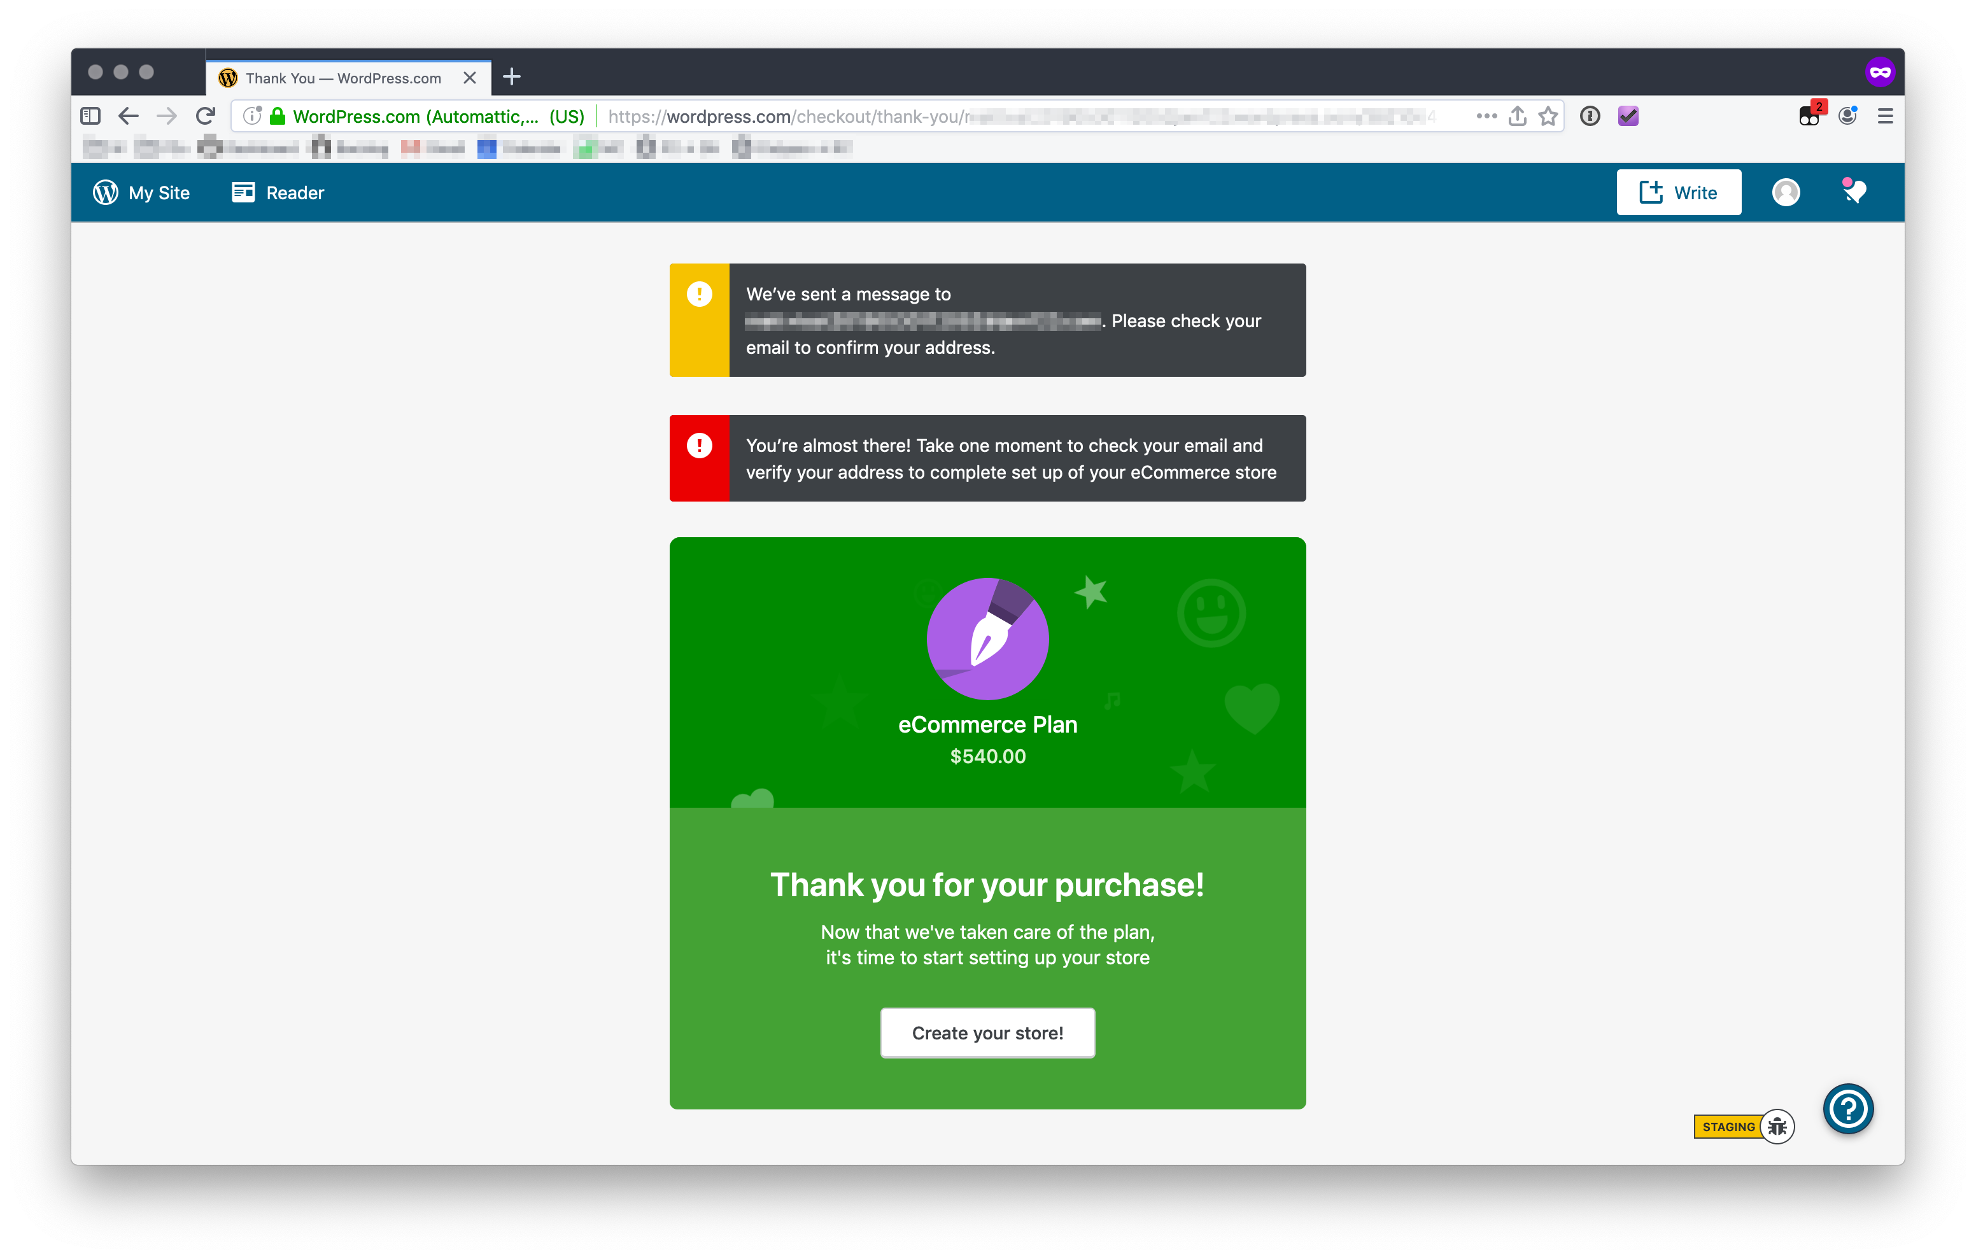Open the notifications bell icon in masterbar

(x=1854, y=192)
